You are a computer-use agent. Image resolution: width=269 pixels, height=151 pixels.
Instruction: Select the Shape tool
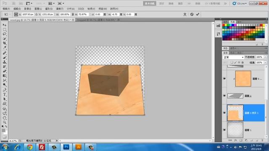point(5,104)
